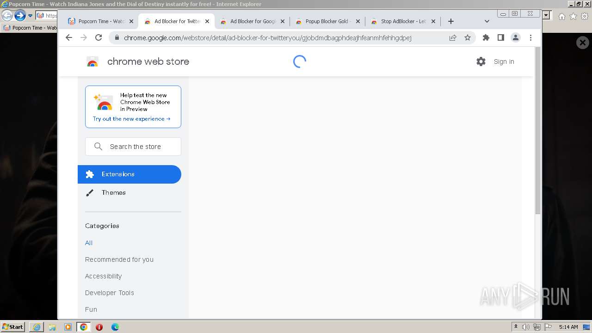This screenshot has width=592, height=333.
Task: Choose the Developer Tools category
Action: point(110,293)
